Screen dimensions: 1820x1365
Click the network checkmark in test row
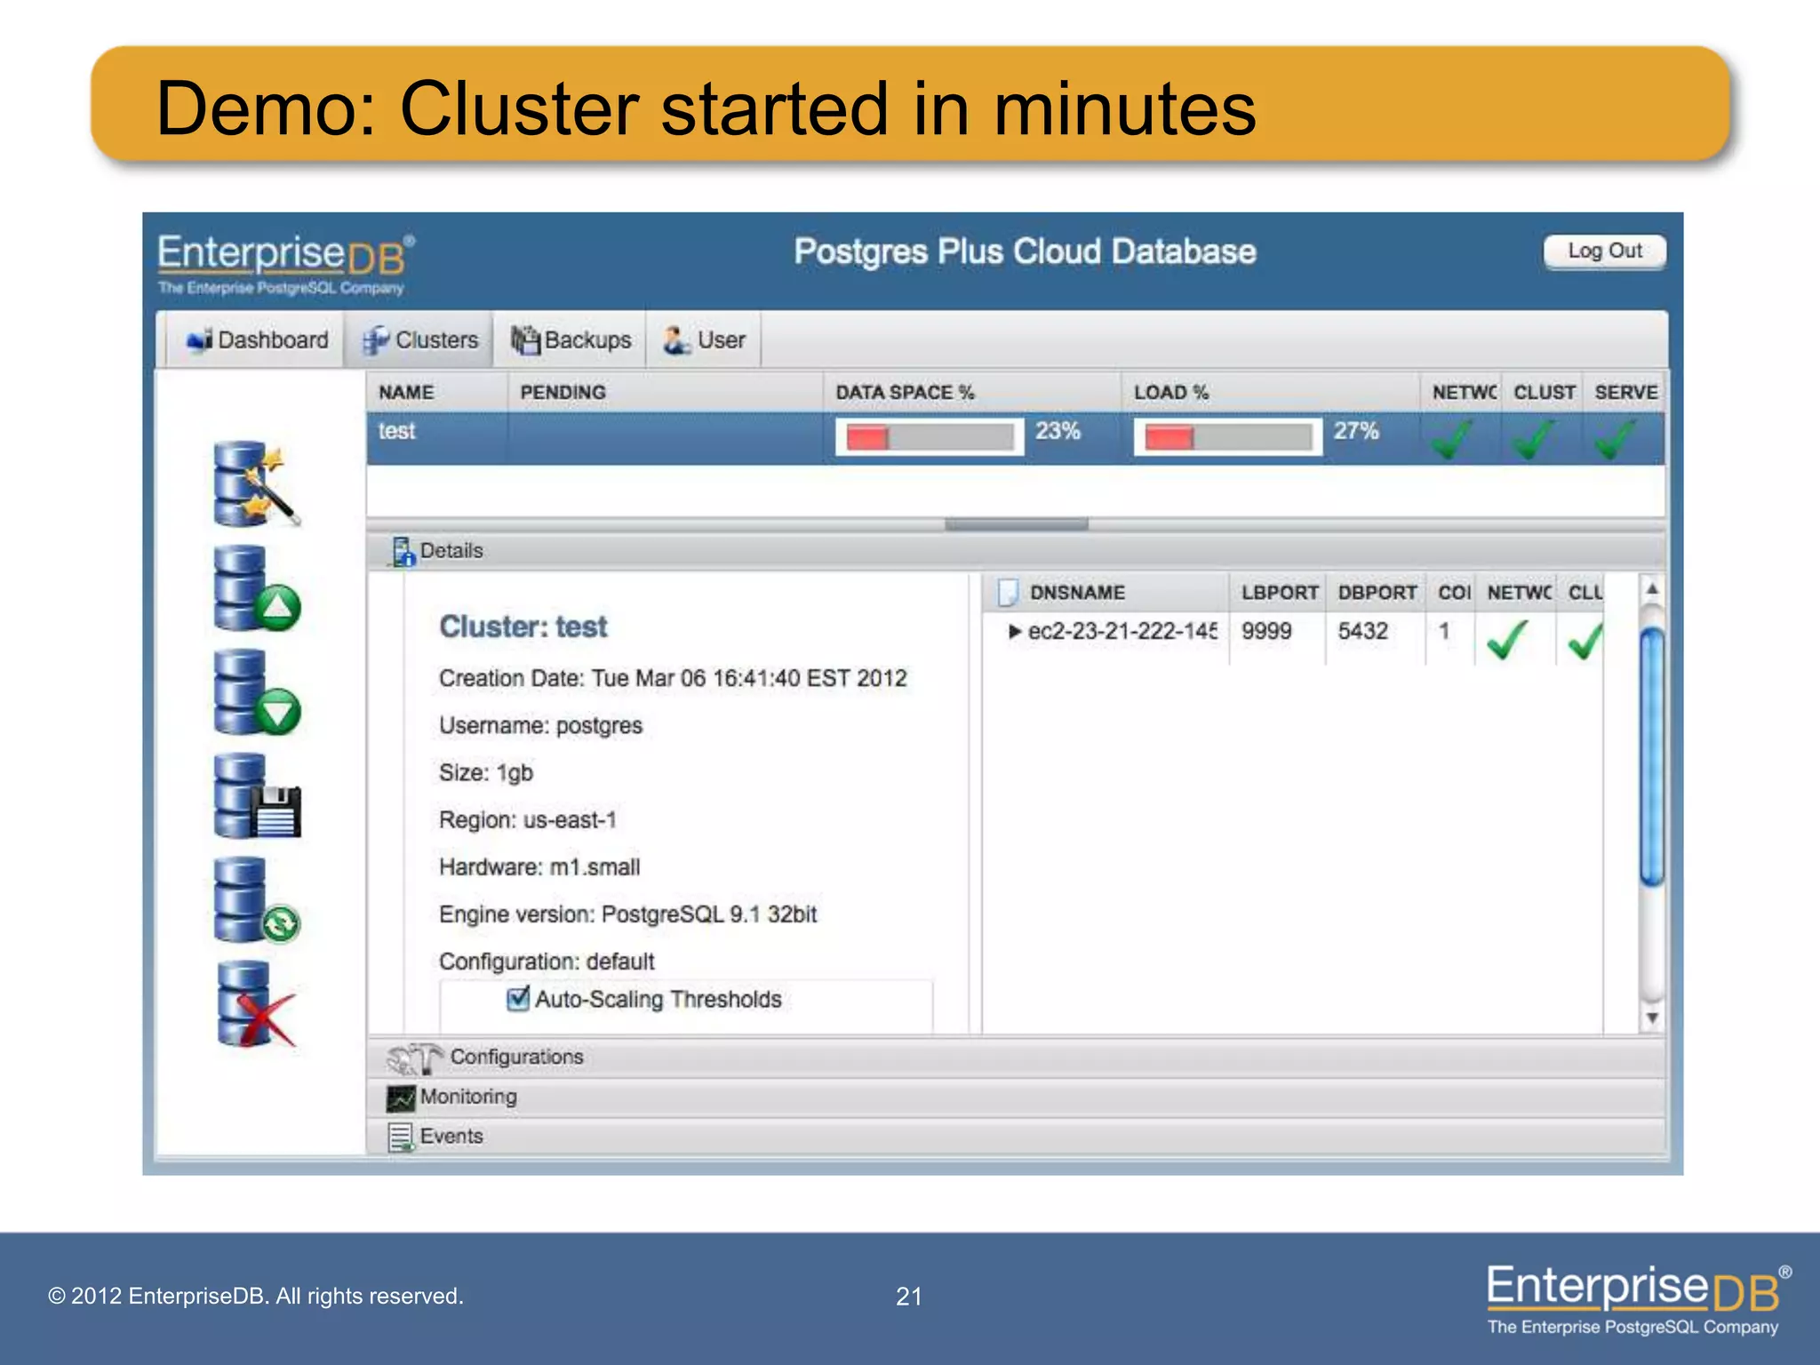coord(1450,439)
